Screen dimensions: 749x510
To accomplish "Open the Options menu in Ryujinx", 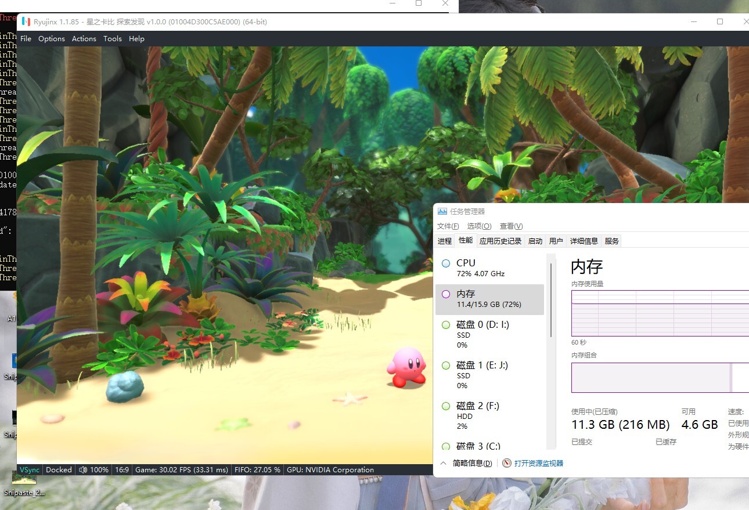I will click(x=52, y=39).
